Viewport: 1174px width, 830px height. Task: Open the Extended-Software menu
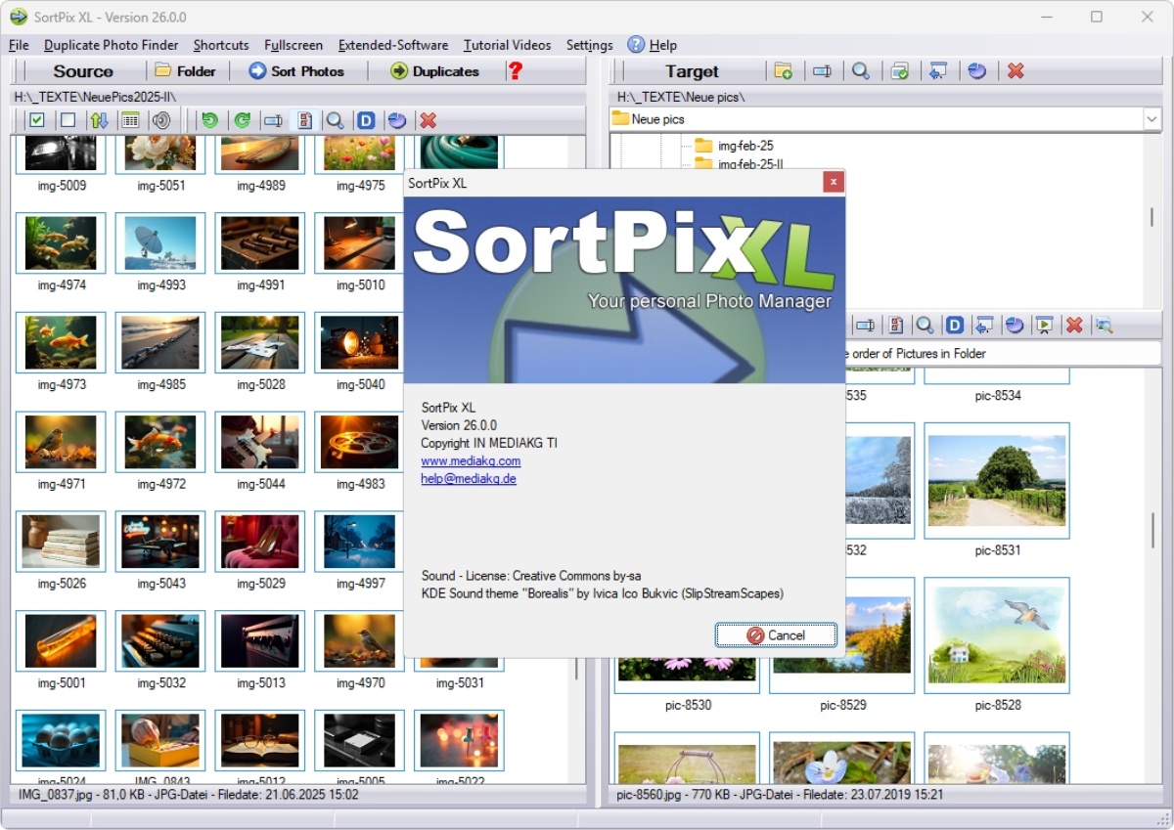(x=393, y=45)
